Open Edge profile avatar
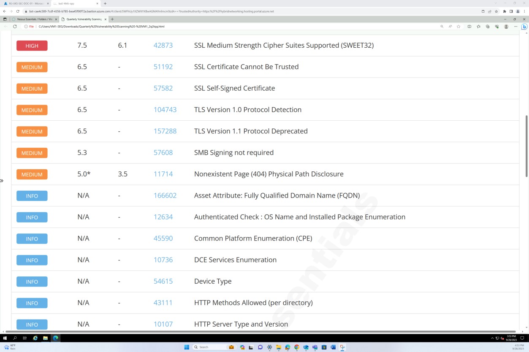This screenshot has height=352, width=529. pyautogui.click(x=506, y=26)
